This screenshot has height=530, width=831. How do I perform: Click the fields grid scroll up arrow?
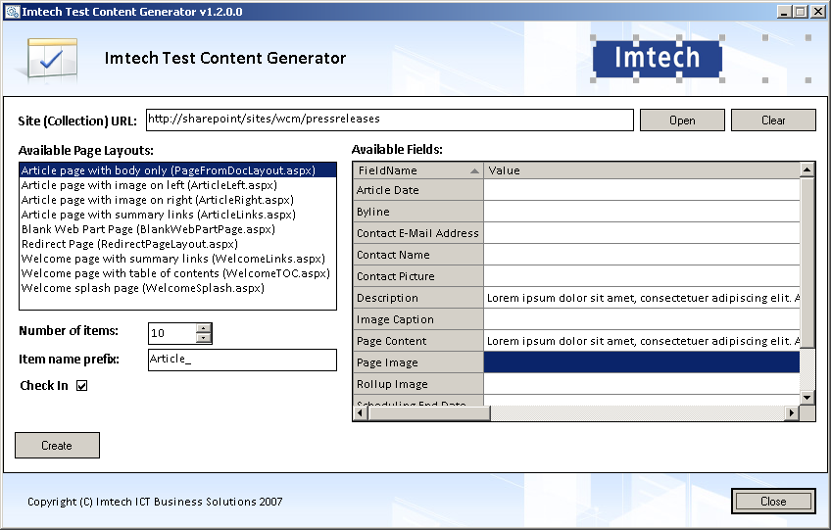[807, 169]
